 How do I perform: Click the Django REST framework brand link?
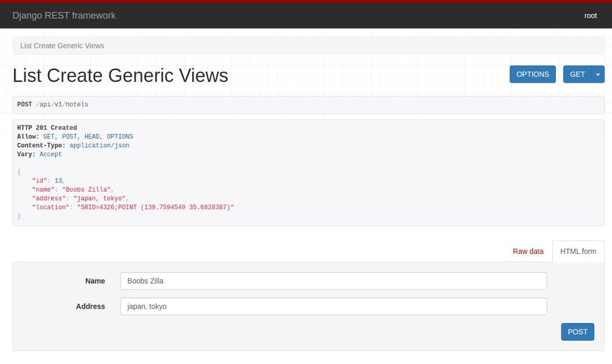click(x=64, y=16)
